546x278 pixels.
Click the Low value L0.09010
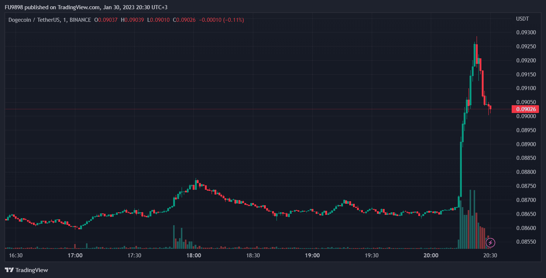[x=158, y=20]
